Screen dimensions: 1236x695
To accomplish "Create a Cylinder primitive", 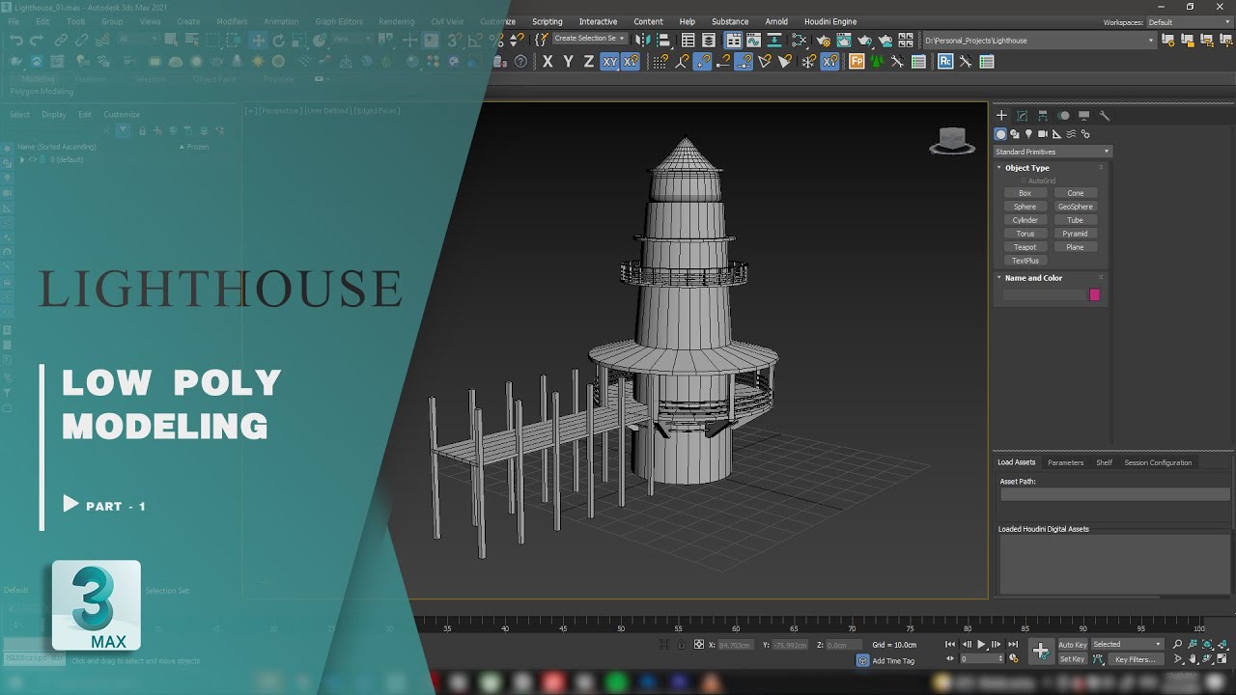I will (1025, 220).
